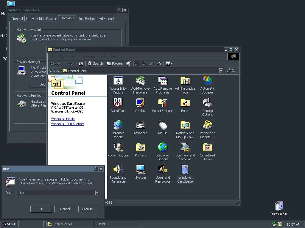This screenshot has width=305, height=228.
Task: Open the Edit menu in Control Panel
Action: 62,56
